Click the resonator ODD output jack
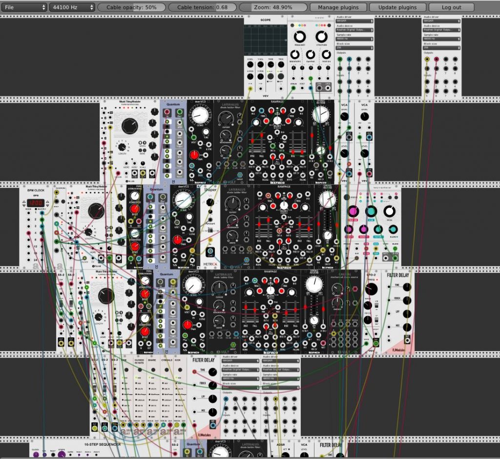Screen dimensions: 500x459 pos(319,87)
